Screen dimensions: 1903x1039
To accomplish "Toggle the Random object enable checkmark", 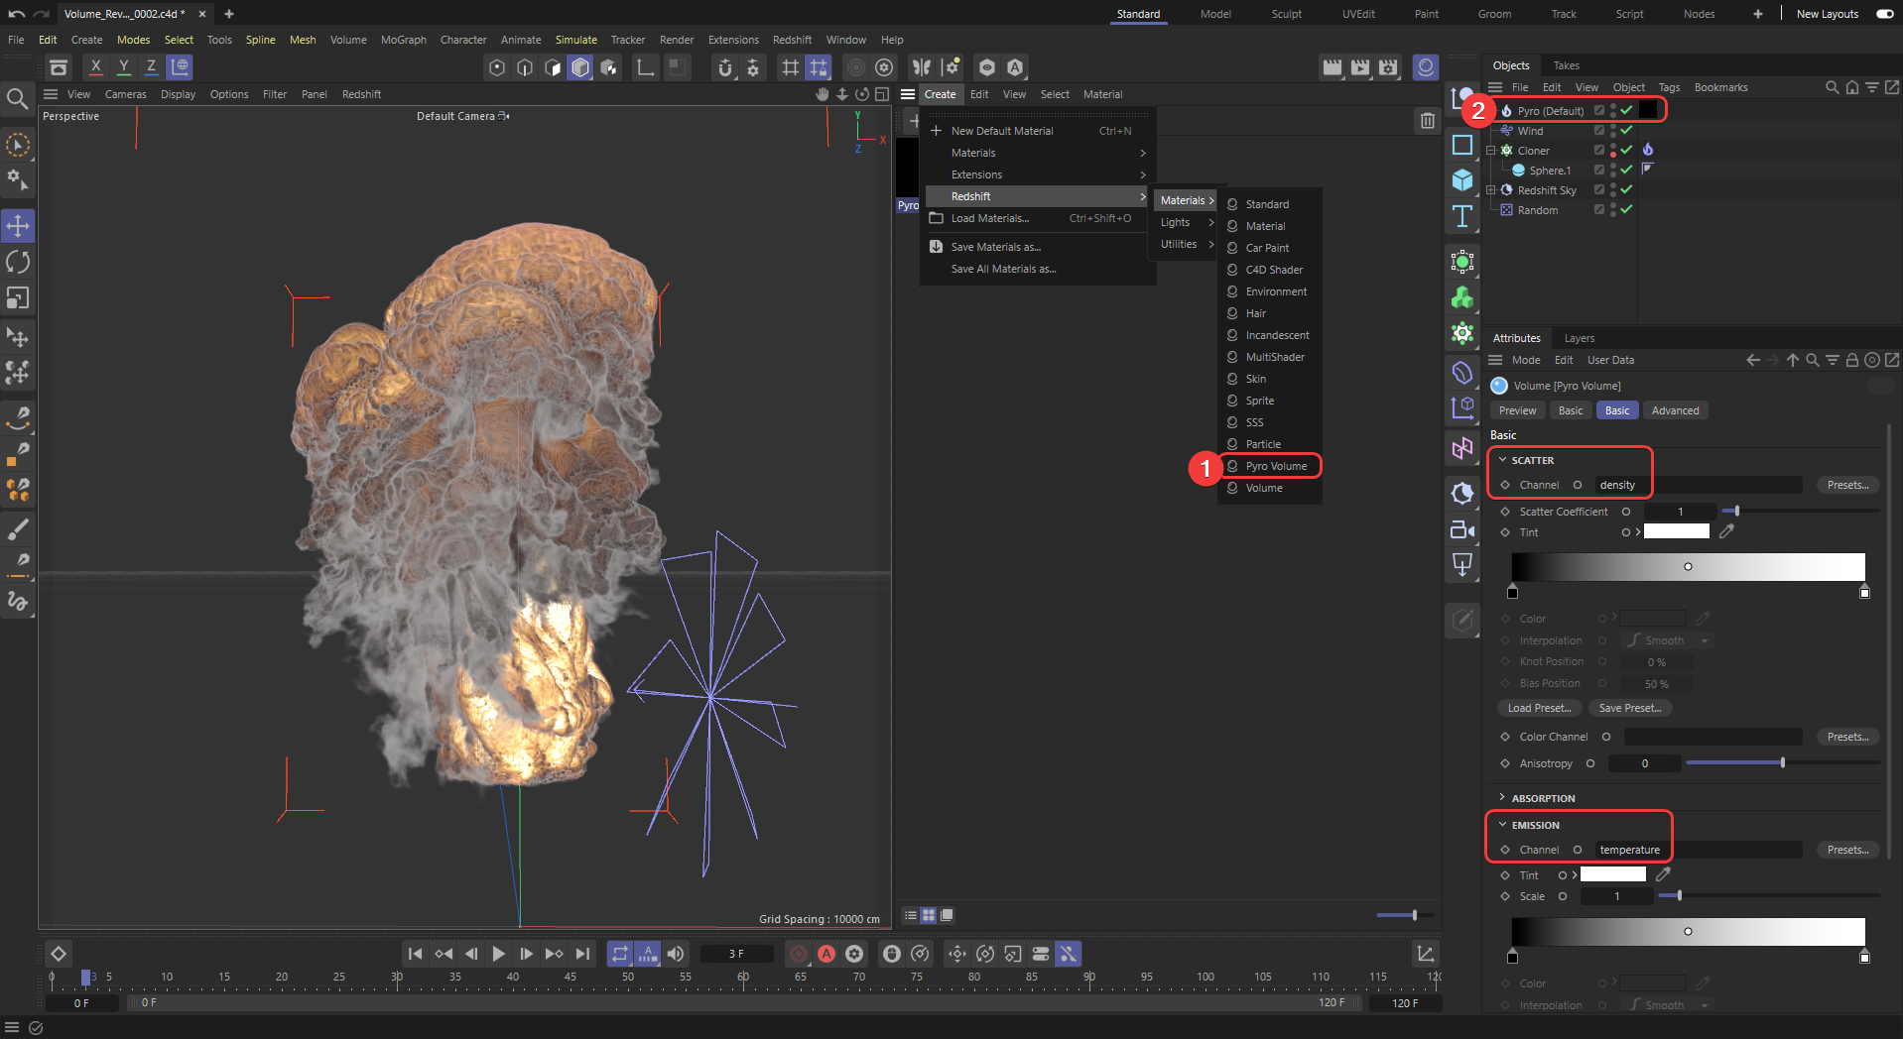I will click(1626, 210).
